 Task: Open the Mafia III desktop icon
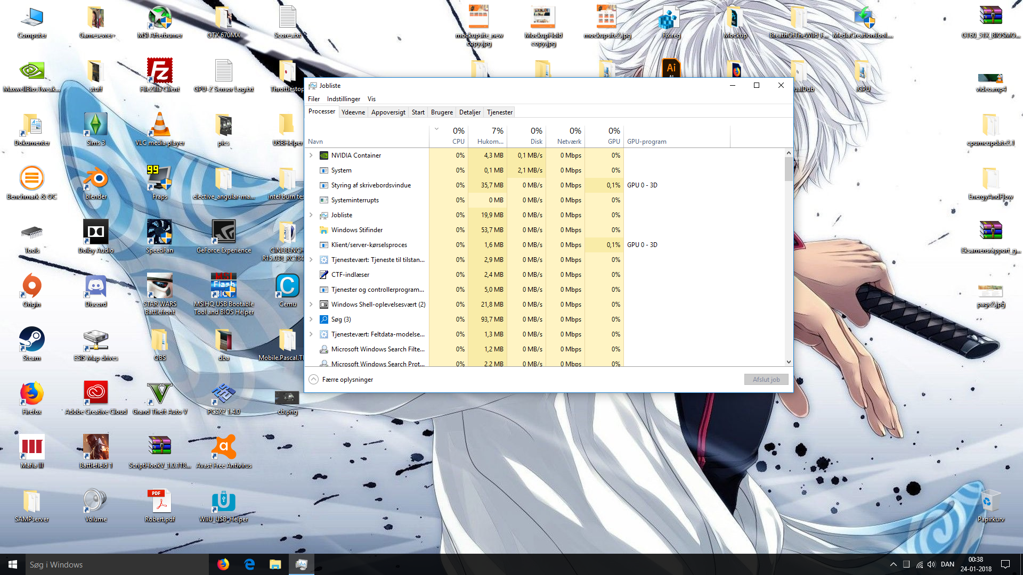click(x=32, y=452)
